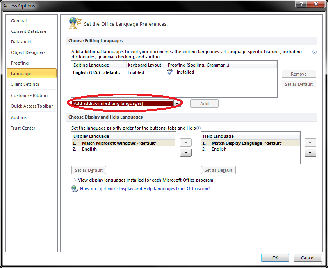Click the Office Language Preferences globe icon
Screen dimensions: 328x268
pyautogui.click(x=75, y=23)
